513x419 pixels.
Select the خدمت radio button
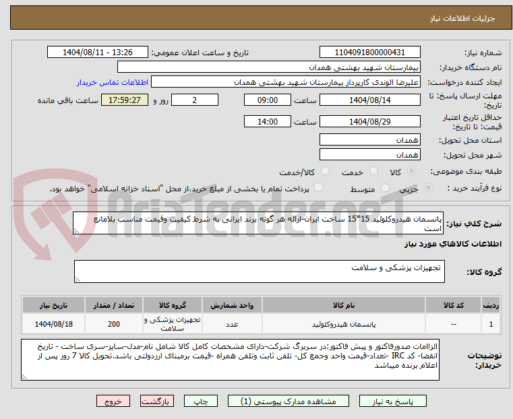[373, 171]
